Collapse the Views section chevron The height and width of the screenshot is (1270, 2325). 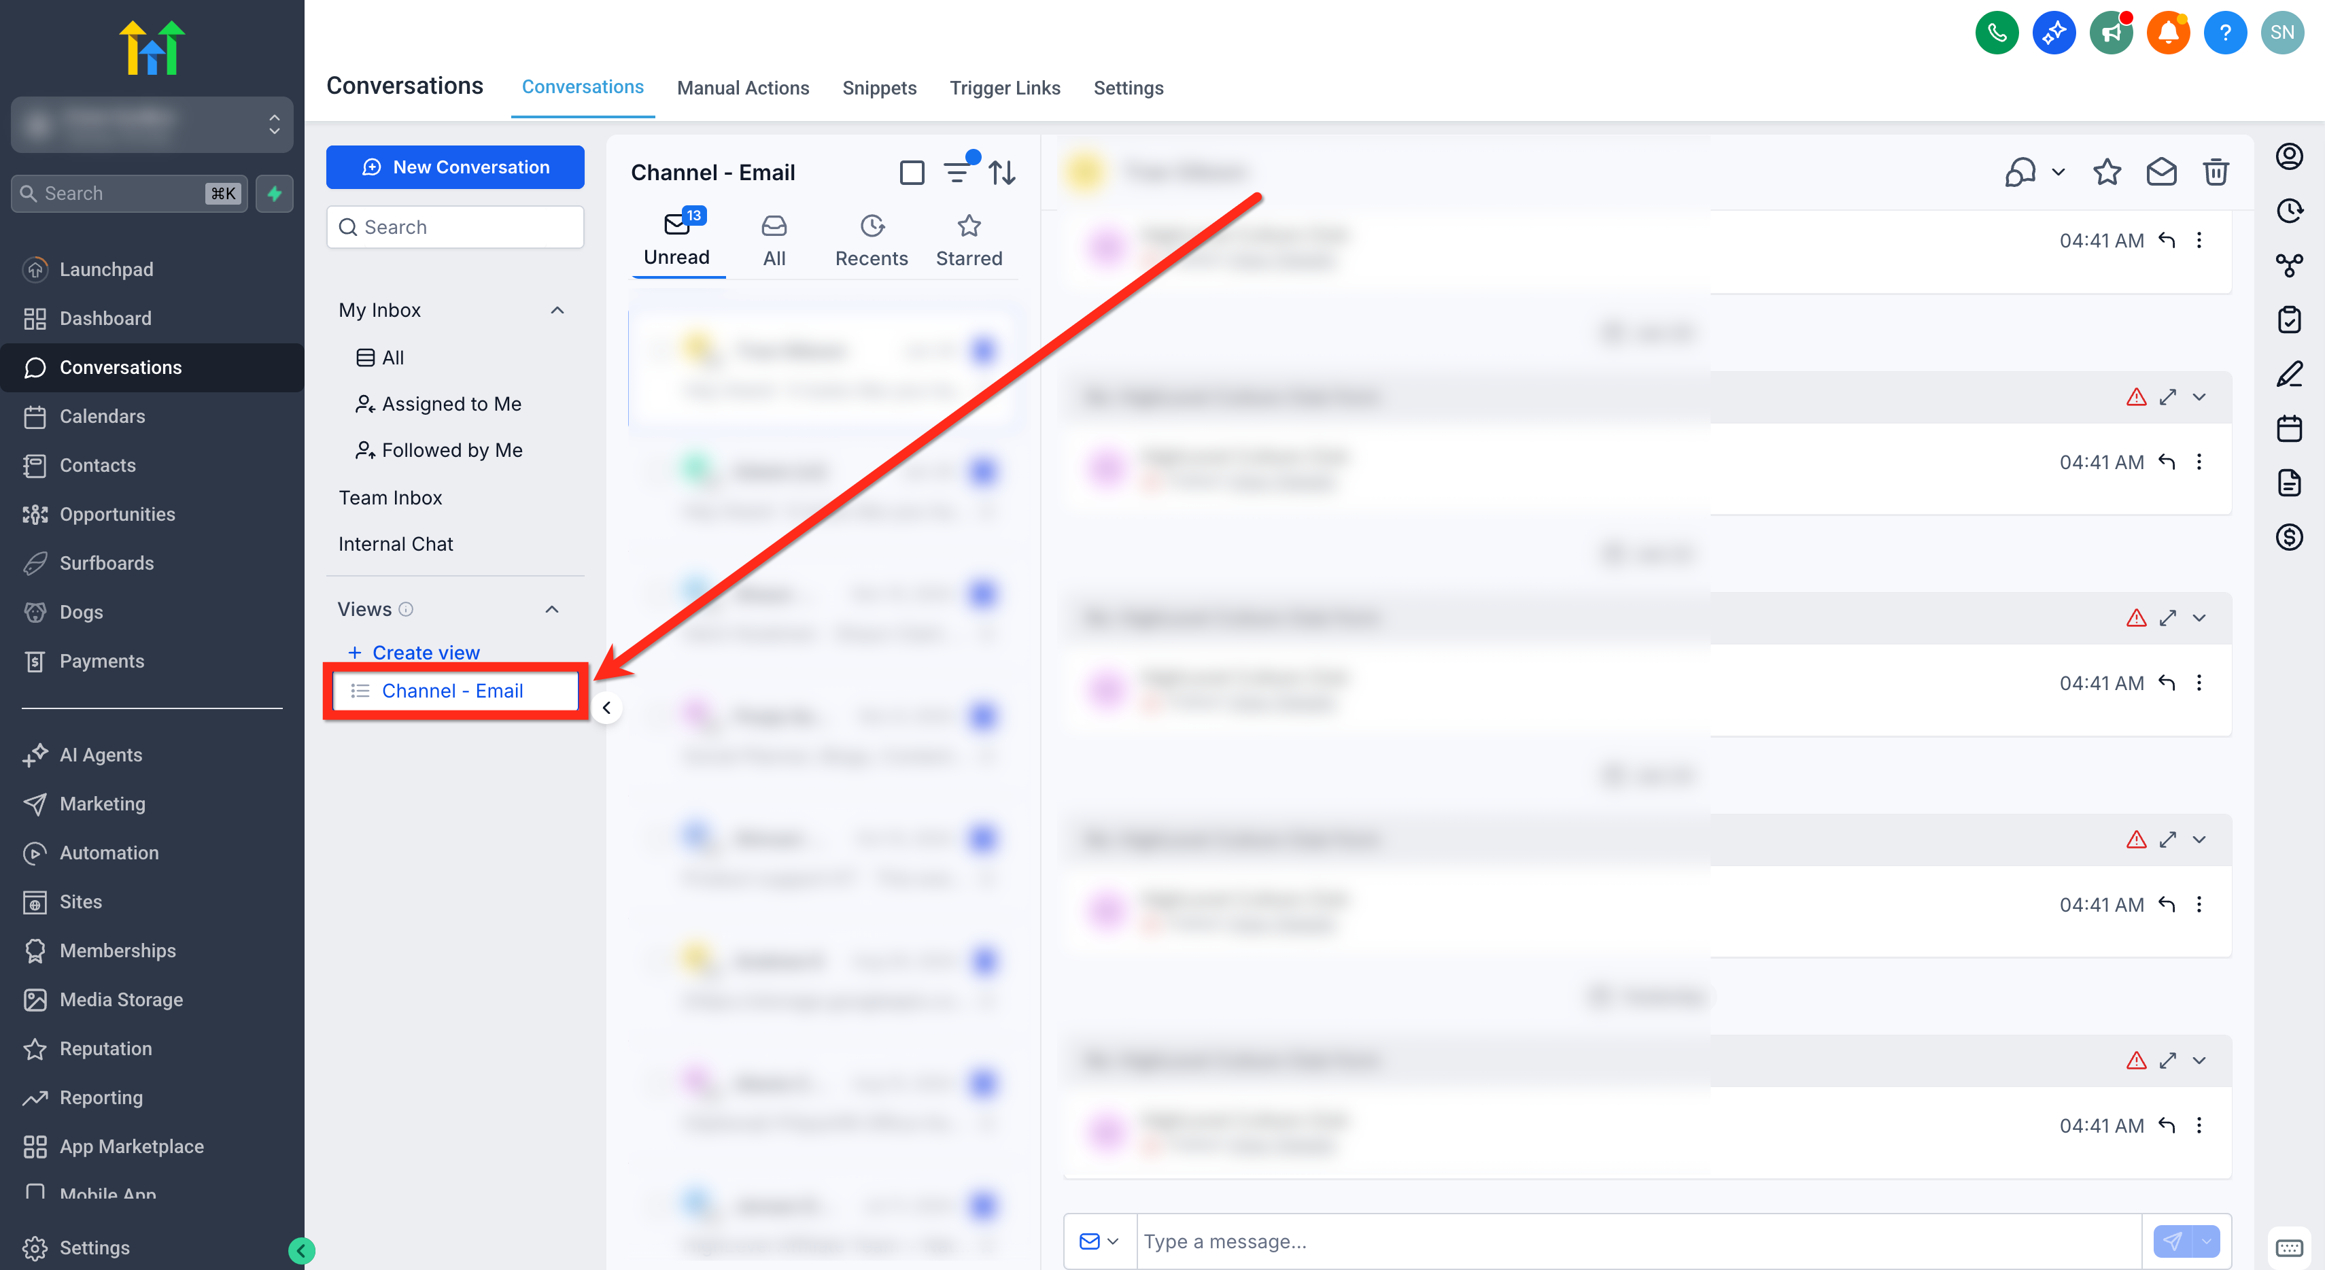tap(551, 610)
